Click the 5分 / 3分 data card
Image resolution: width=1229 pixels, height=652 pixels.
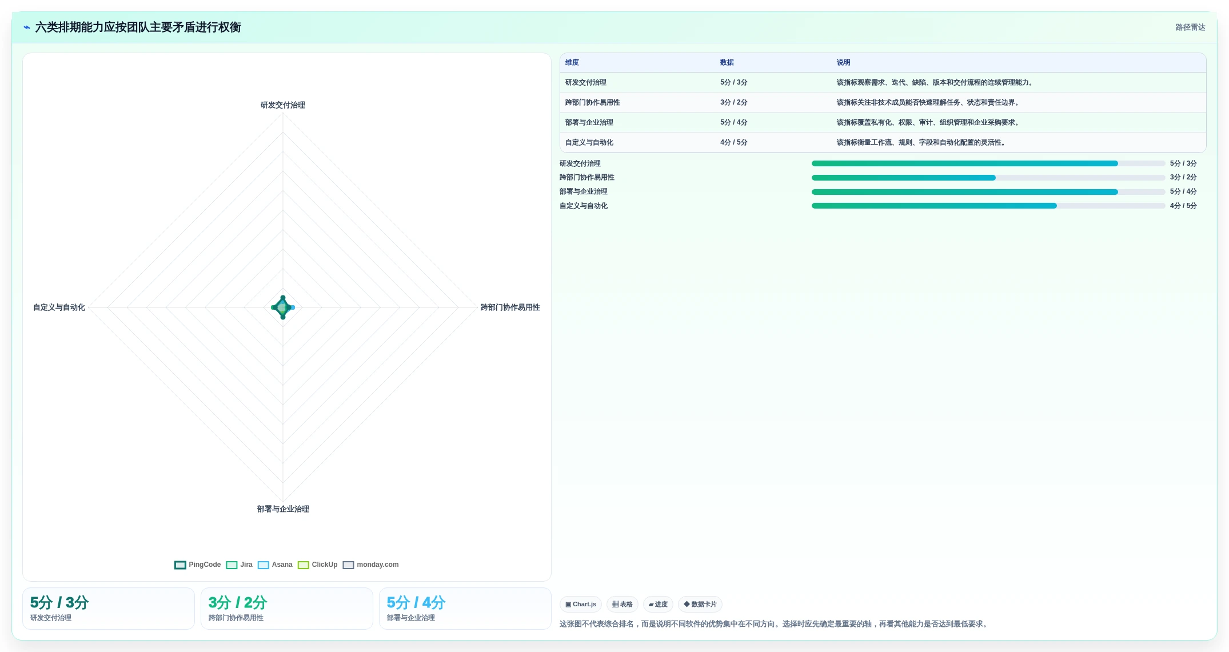109,609
